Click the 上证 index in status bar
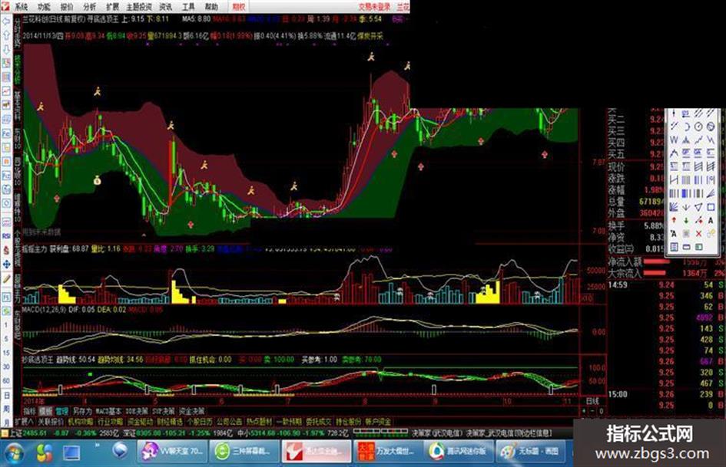The width and height of the screenshot is (726, 467). click(x=15, y=432)
